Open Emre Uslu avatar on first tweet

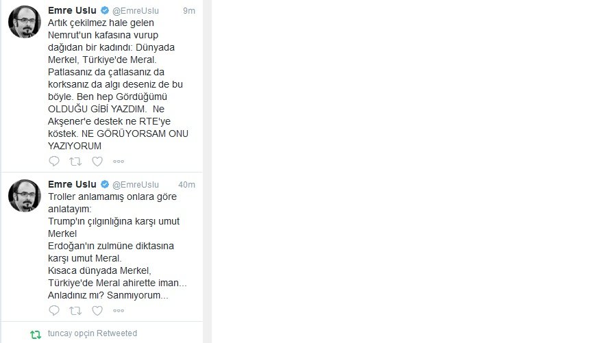click(x=25, y=21)
